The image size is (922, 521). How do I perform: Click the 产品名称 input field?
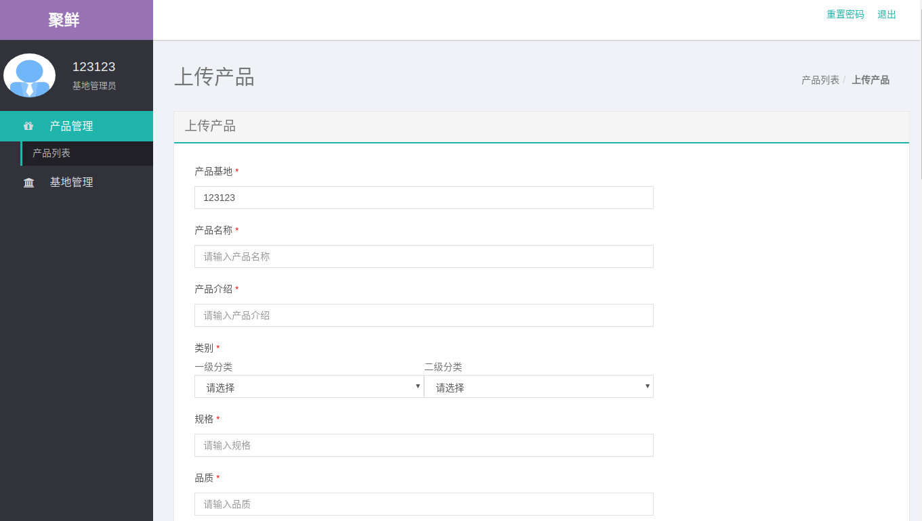[423, 256]
